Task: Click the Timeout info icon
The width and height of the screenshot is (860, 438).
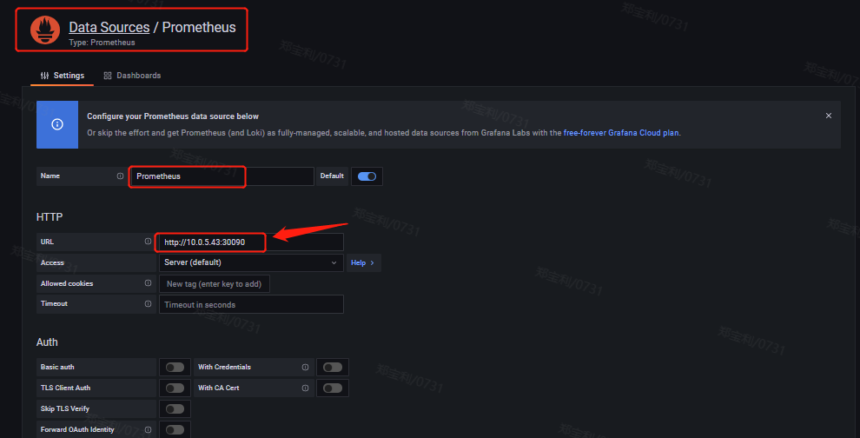Action: (148, 303)
